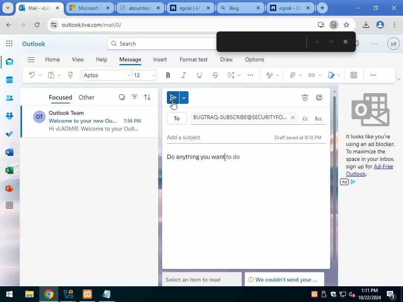Open More apps in the sidebar
Viewport: 403px width, 302px height.
click(x=9, y=205)
